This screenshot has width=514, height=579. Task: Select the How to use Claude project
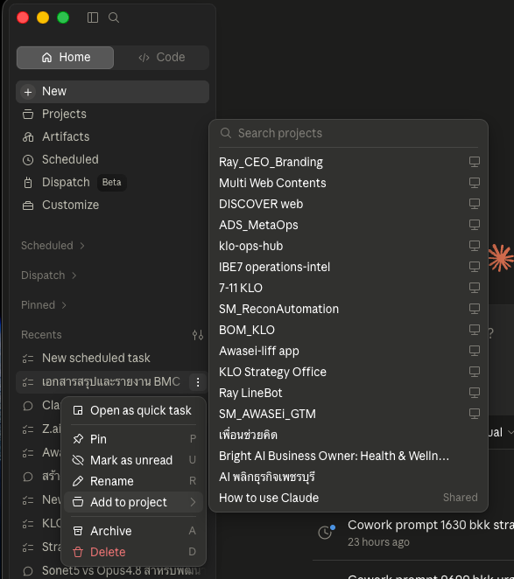click(x=349, y=499)
